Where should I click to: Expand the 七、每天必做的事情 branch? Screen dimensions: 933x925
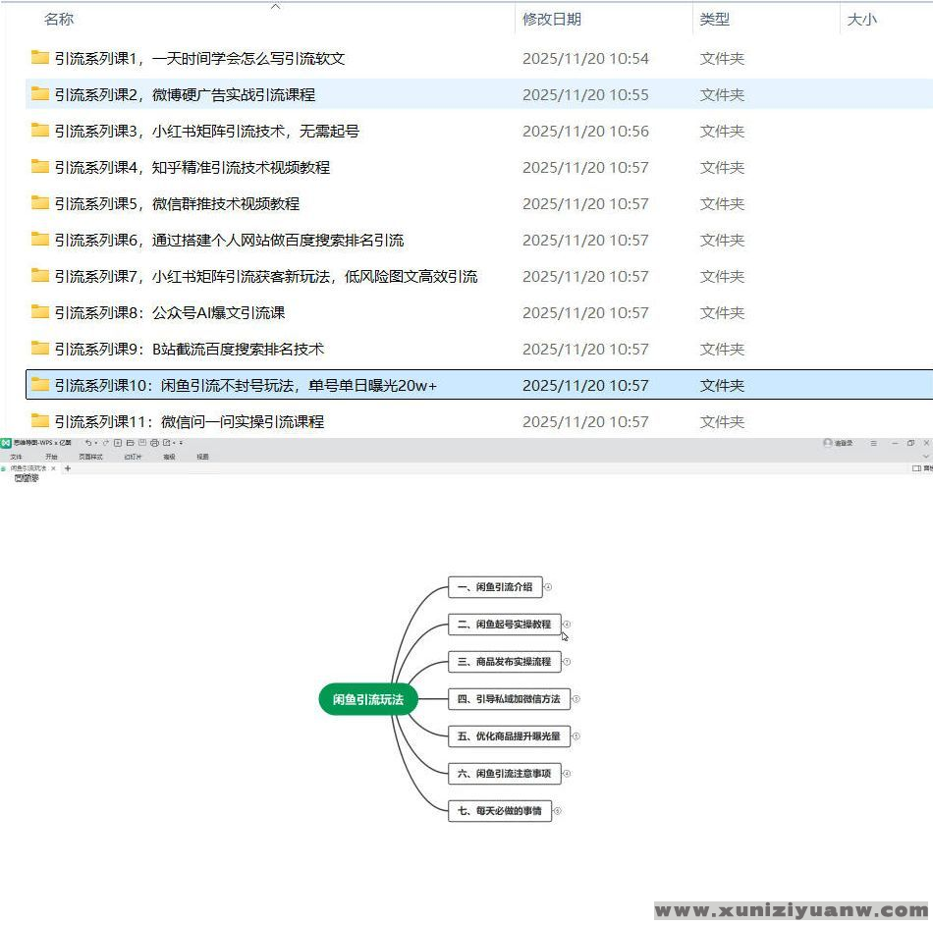click(558, 811)
